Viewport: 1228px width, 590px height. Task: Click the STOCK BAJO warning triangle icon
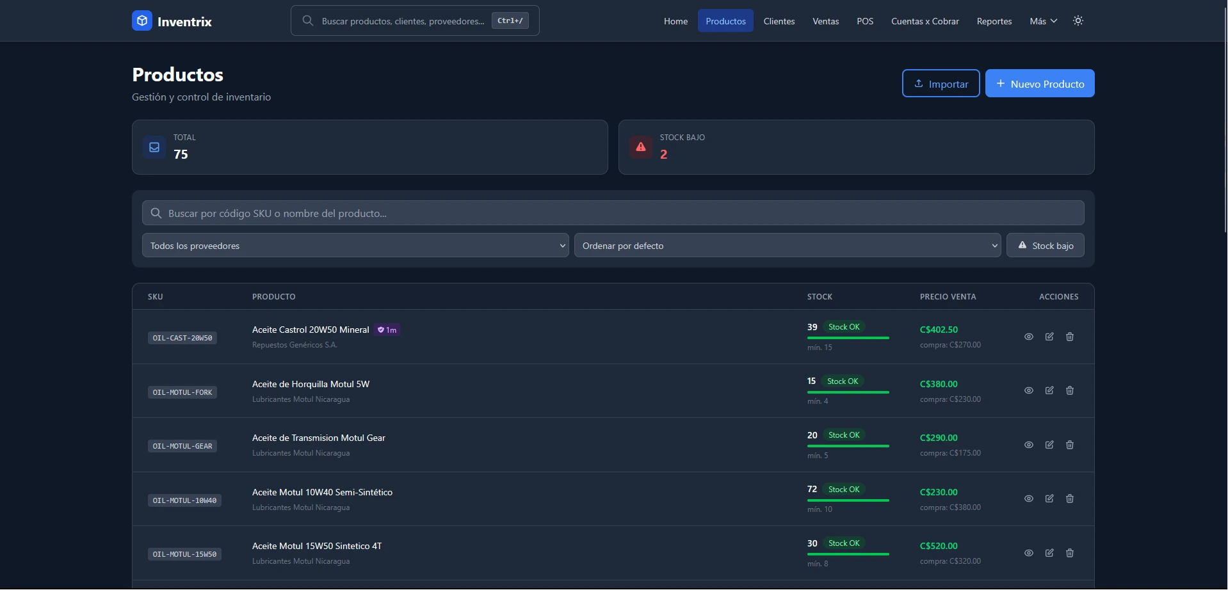click(x=641, y=147)
